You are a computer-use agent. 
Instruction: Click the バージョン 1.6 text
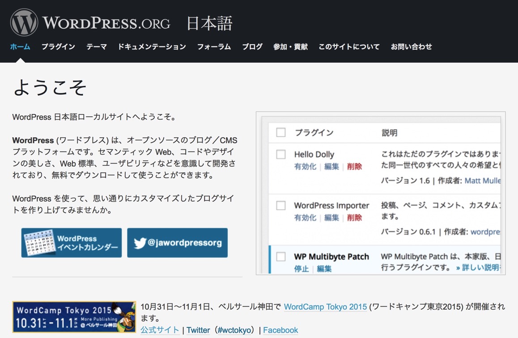click(405, 181)
